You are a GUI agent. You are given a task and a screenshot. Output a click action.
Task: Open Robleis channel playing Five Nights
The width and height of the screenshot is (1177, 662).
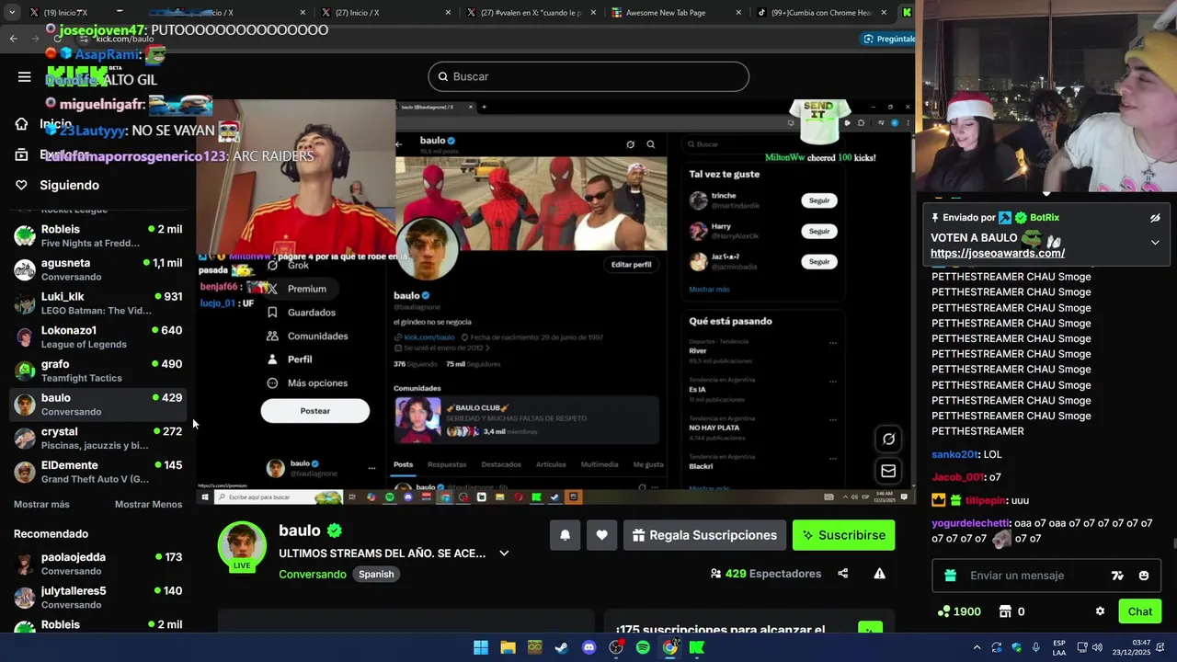tap(98, 235)
